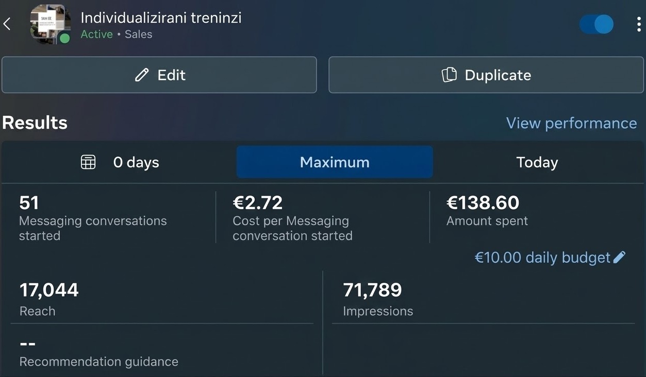Screen dimensions: 646x377
Task: Click the pencil to edit the daily budget
Action: pyautogui.click(x=619, y=257)
